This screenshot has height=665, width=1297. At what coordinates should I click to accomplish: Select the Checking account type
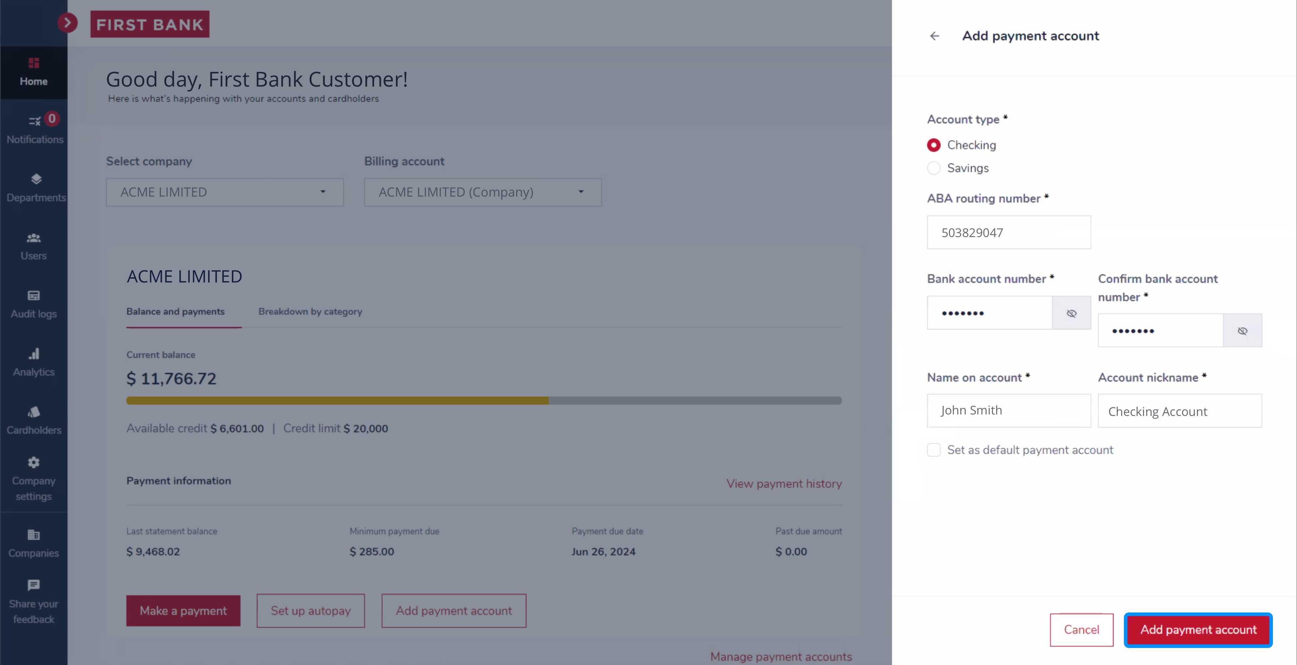933,145
